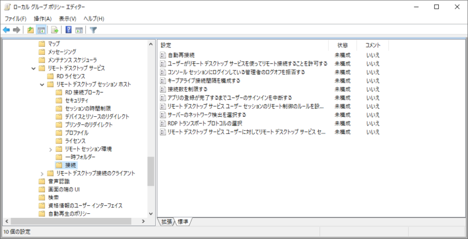Toggle the console tree show/hide icon
The height and width of the screenshot is (239, 468).
click(x=41, y=30)
